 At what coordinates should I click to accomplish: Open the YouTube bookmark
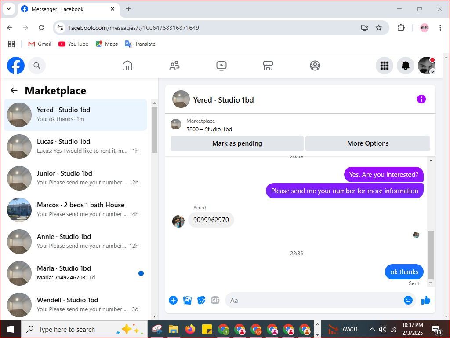click(x=73, y=44)
